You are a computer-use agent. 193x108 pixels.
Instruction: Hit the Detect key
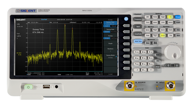(155, 23)
